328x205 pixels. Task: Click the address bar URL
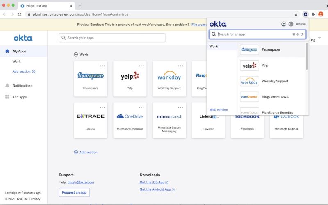(80, 14)
